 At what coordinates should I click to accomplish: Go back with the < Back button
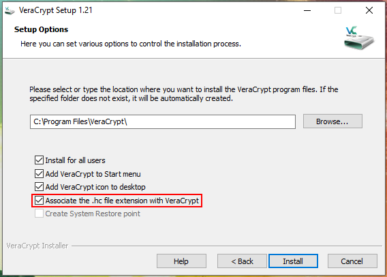[x=242, y=261]
